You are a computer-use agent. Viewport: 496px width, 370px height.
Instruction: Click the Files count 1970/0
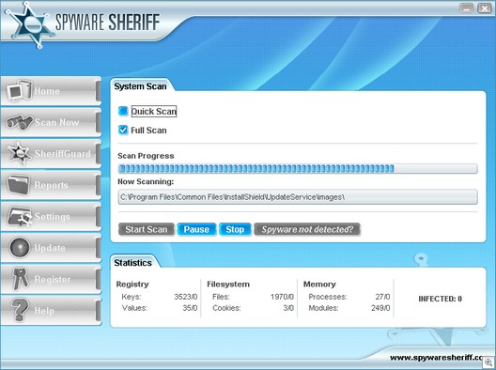(282, 297)
